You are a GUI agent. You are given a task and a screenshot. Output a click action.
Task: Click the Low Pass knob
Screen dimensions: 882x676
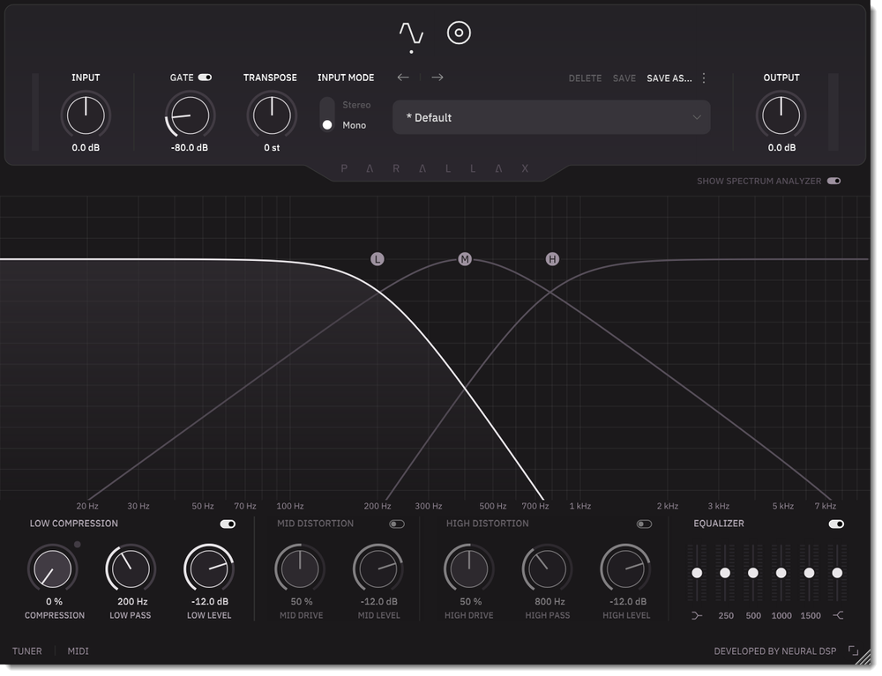pos(131,568)
